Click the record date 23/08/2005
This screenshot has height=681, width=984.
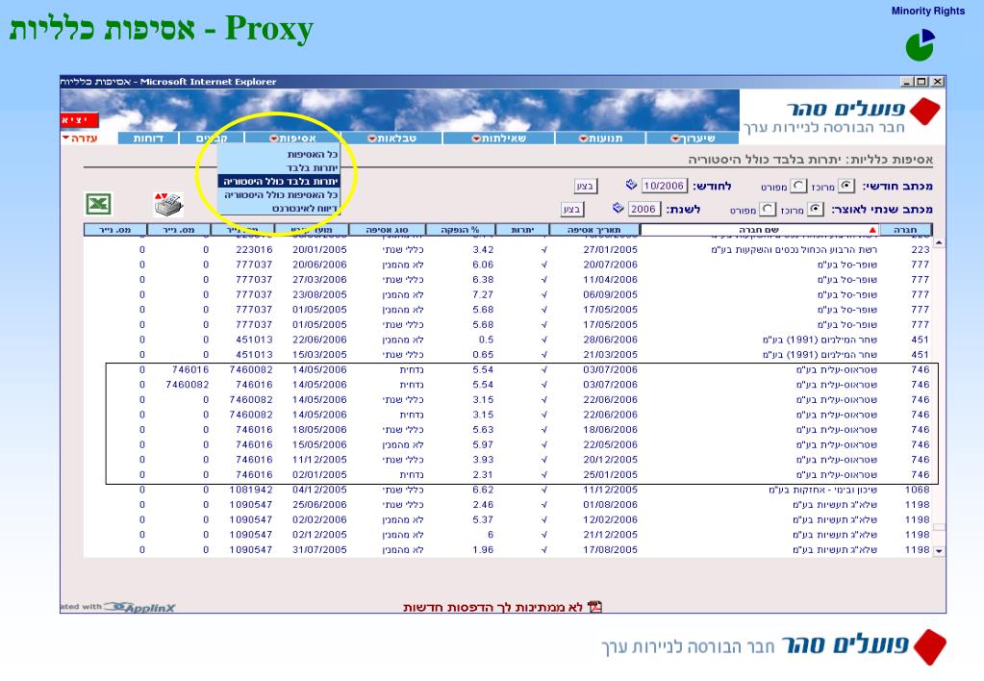[319, 295]
